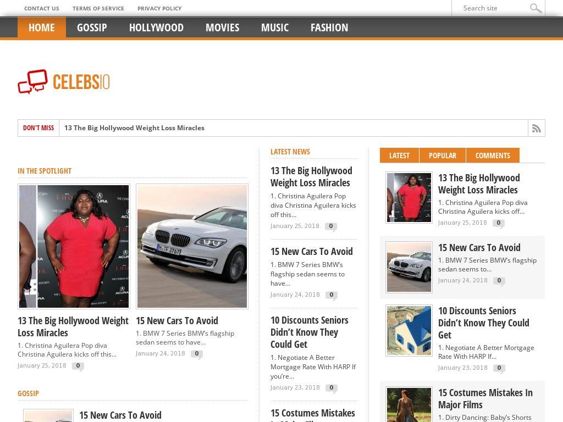Click the Don't Miss ticker headline

(x=134, y=127)
